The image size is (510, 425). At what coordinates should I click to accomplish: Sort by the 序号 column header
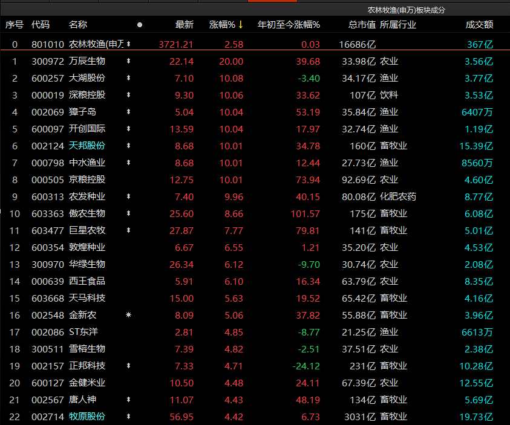[x=15, y=24]
